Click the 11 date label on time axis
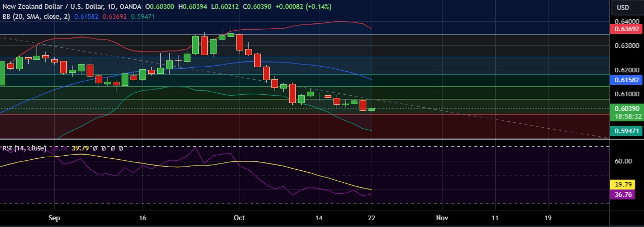 495,218
